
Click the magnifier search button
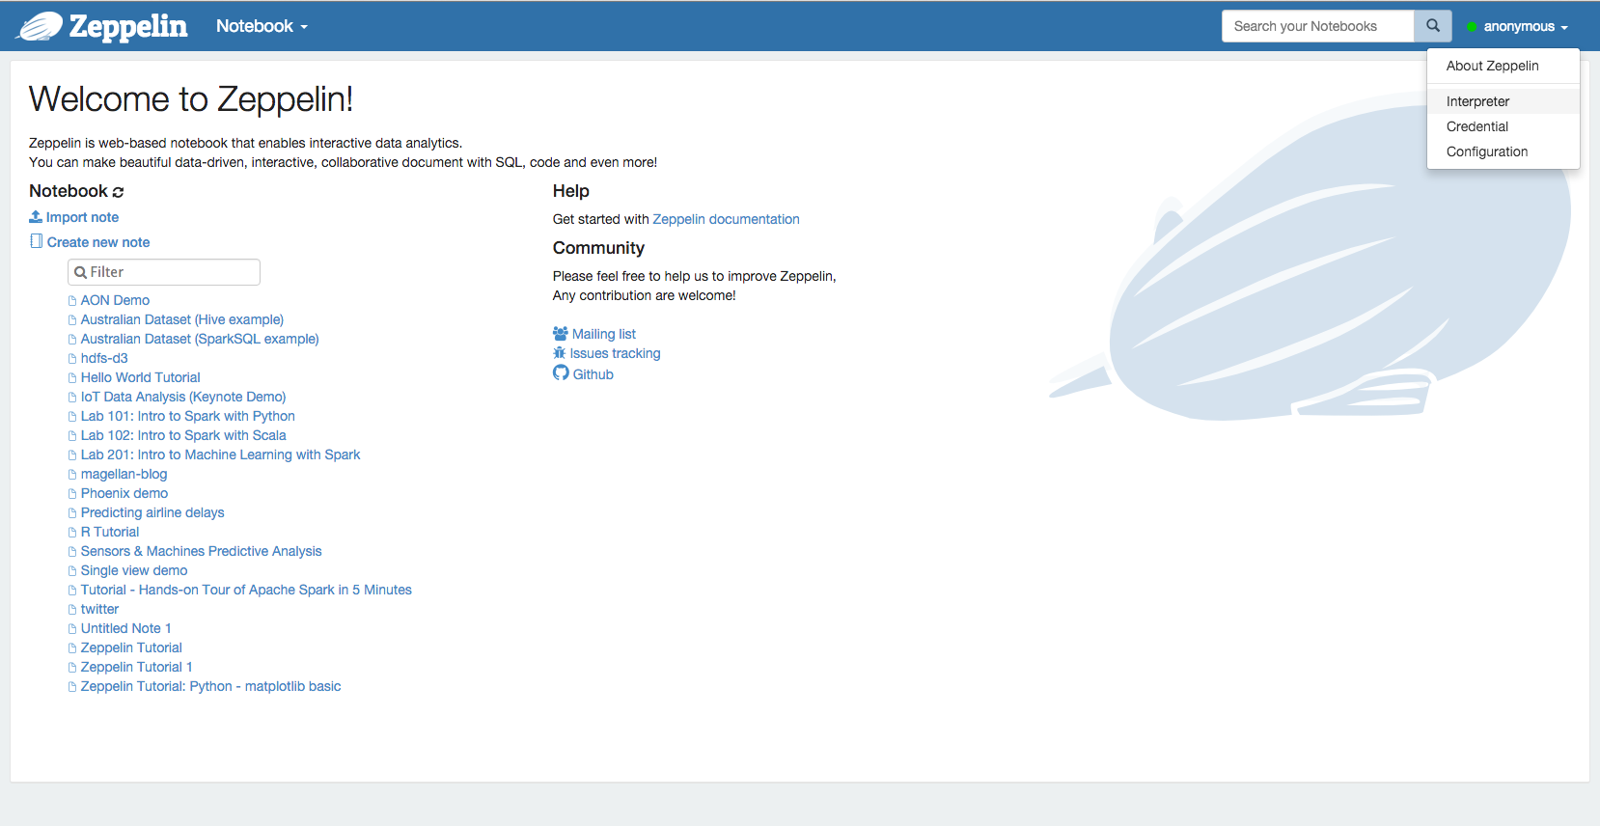click(x=1433, y=26)
